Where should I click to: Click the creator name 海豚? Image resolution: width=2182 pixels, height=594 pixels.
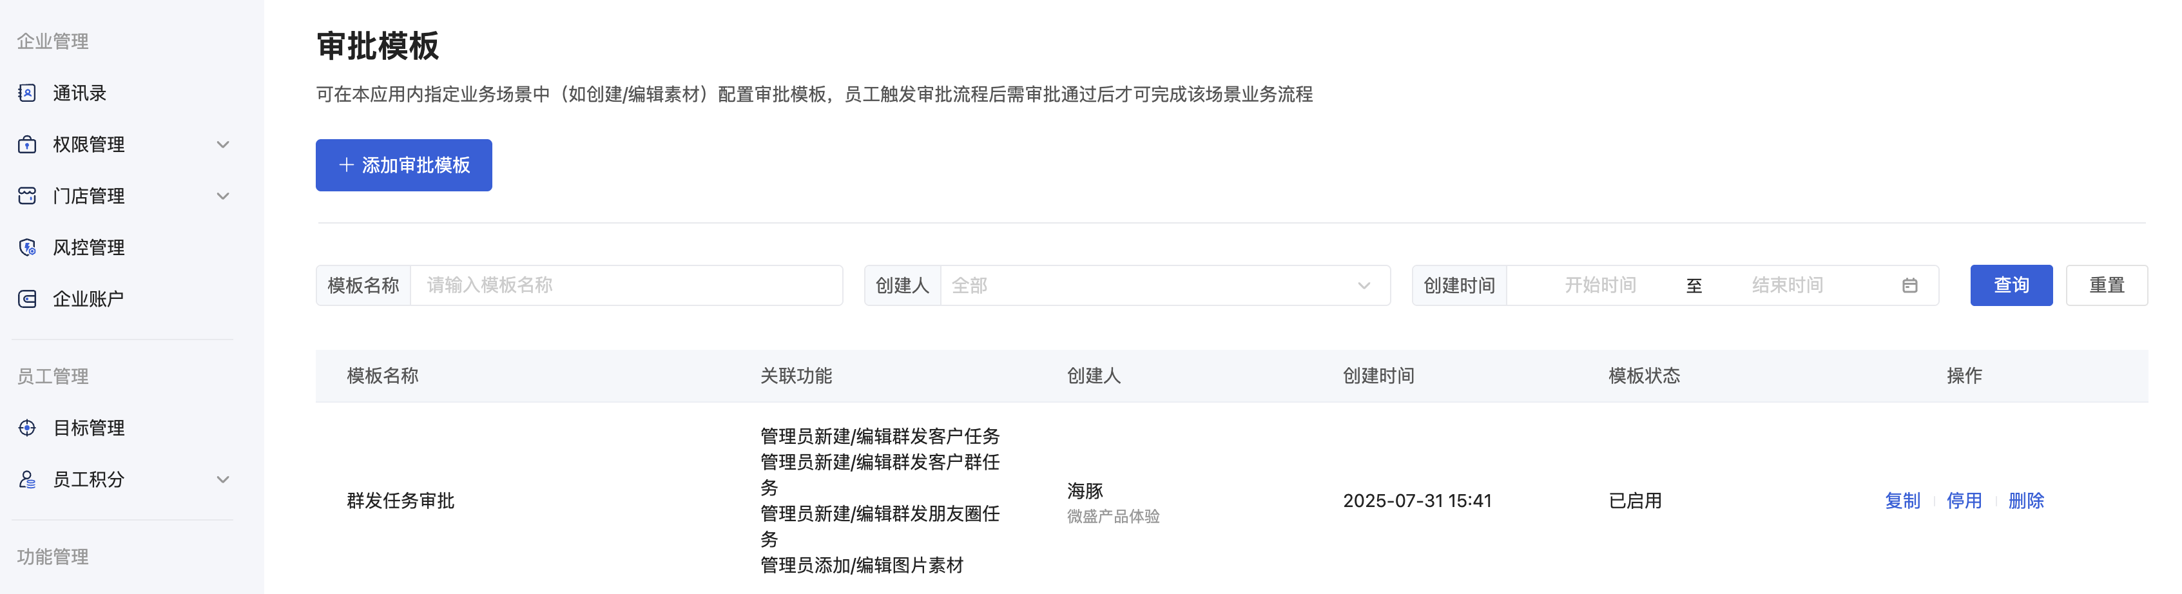[1085, 491]
